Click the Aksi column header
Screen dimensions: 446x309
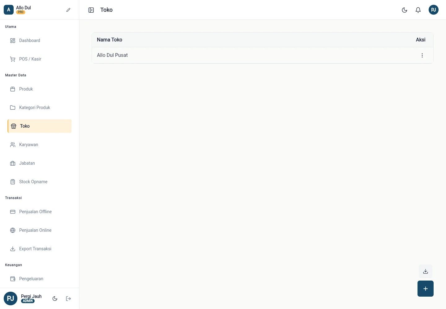(x=421, y=40)
